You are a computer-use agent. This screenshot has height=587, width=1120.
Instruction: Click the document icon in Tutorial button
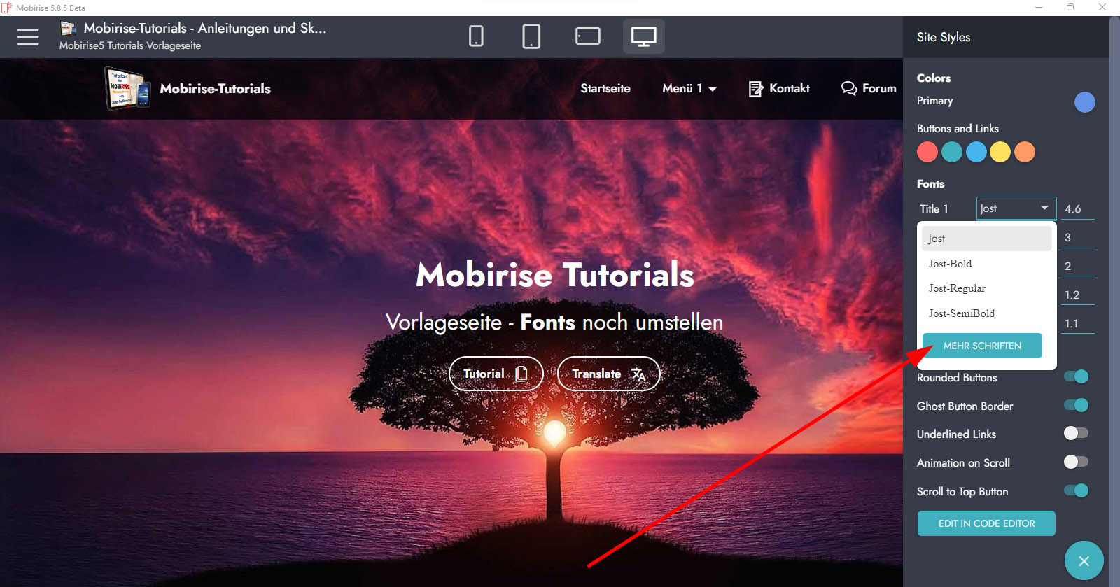coord(521,374)
